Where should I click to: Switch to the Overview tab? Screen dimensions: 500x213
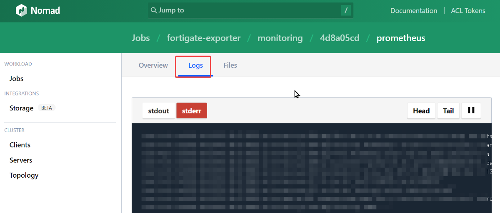pos(153,65)
